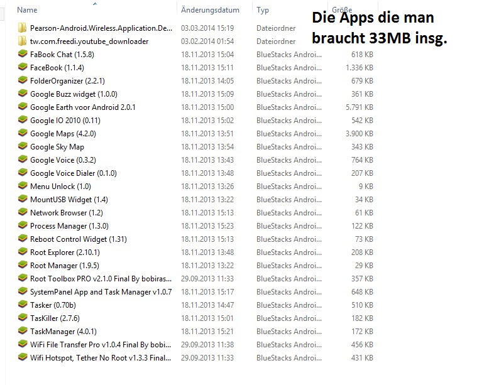
Task: Select the file name Google Maps (4.2.0)
Action: point(63,134)
